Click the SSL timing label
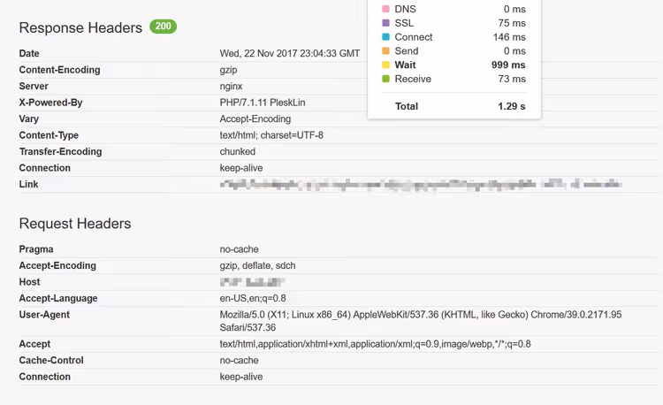Image resolution: width=663 pixels, height=405 pixels. pyautogui.click(x=404, y=23)
